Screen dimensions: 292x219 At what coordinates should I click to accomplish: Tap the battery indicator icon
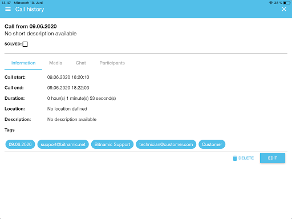287,3
